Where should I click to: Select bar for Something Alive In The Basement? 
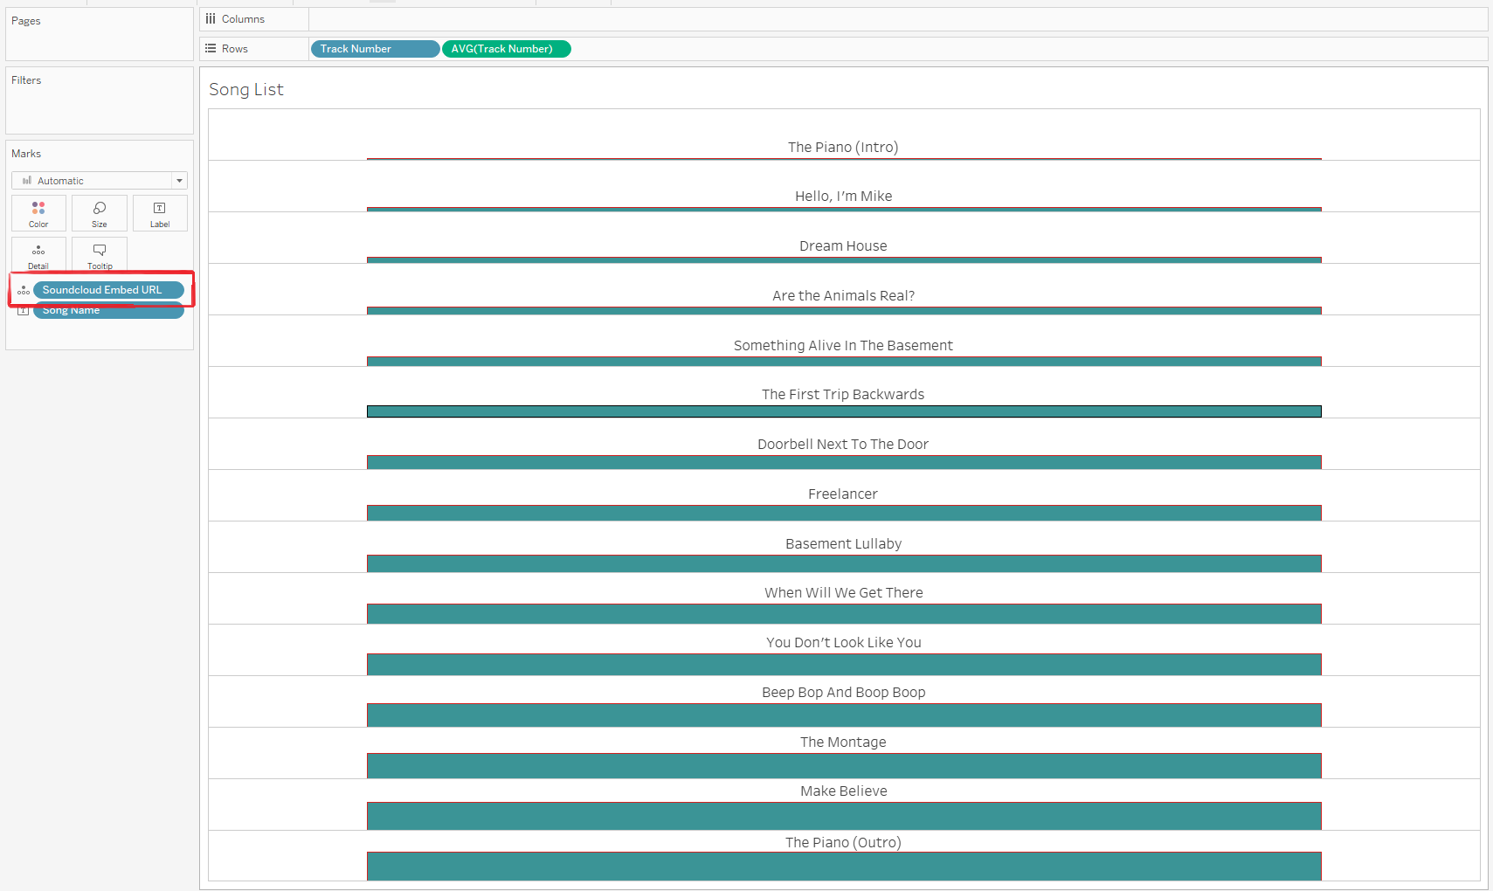(844, 361)
